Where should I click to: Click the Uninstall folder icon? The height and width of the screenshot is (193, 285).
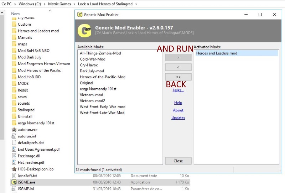click(x=14, y=116)
